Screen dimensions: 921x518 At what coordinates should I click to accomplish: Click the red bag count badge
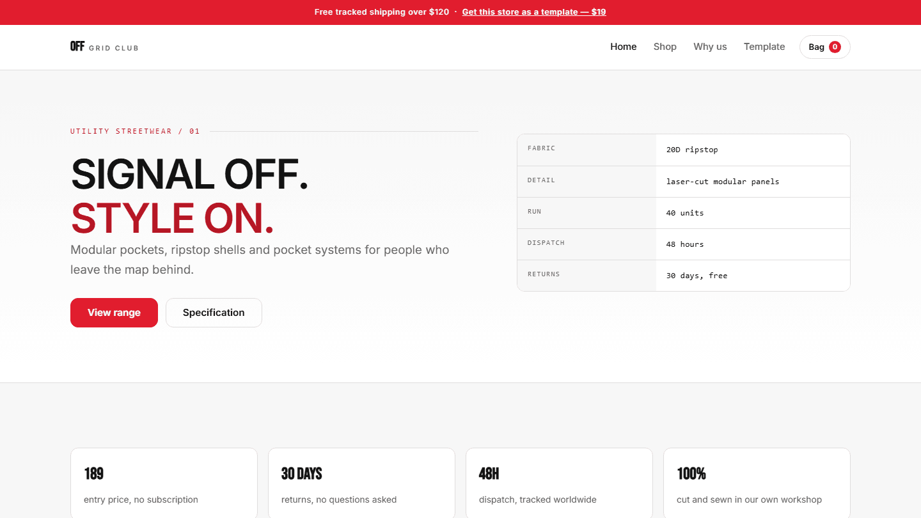coord(835,47)
